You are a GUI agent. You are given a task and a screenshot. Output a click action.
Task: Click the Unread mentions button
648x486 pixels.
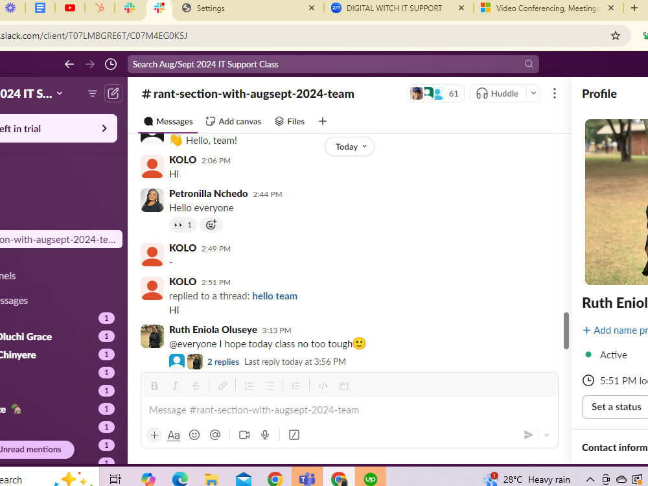36,449
